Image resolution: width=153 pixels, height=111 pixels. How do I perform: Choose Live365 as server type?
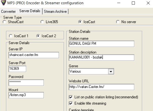tap(42, 22)
